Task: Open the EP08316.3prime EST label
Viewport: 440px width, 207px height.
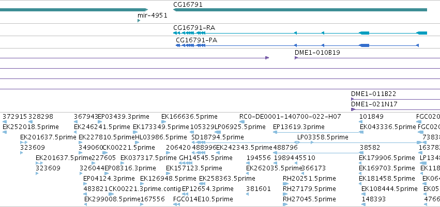Action: click(x=130, y=168)
